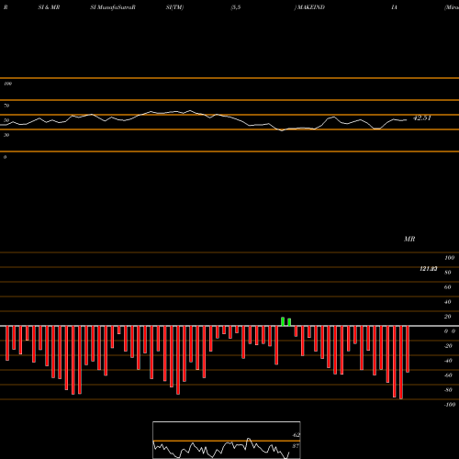Click the -60 label on MR axis

pos(448,375)
